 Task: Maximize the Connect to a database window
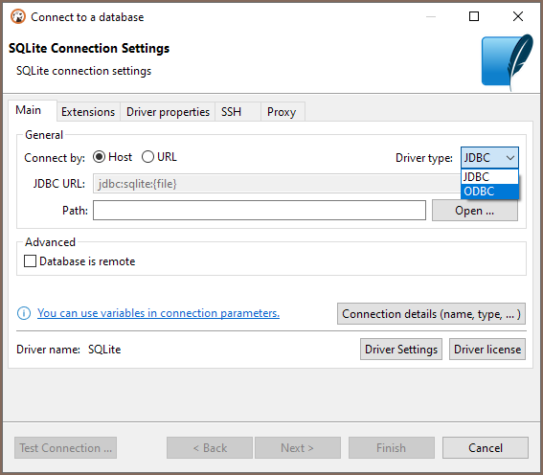point(474,16)
